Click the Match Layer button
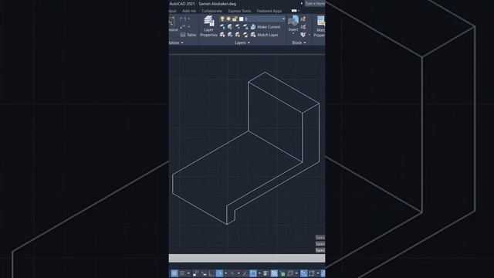This screenshot has width=494, height=278. (x=264, y=35)
